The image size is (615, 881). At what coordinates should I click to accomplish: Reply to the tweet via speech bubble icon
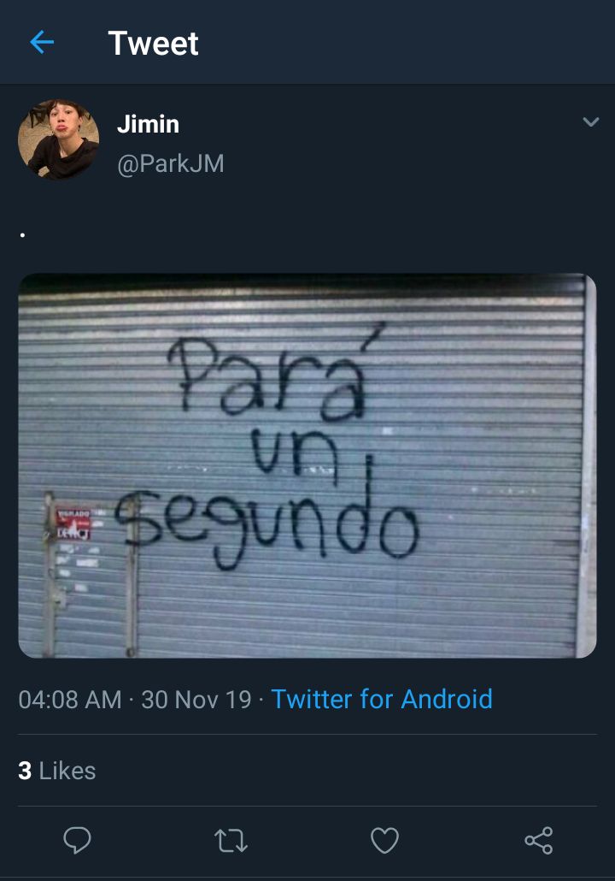[x=77, y=841]
